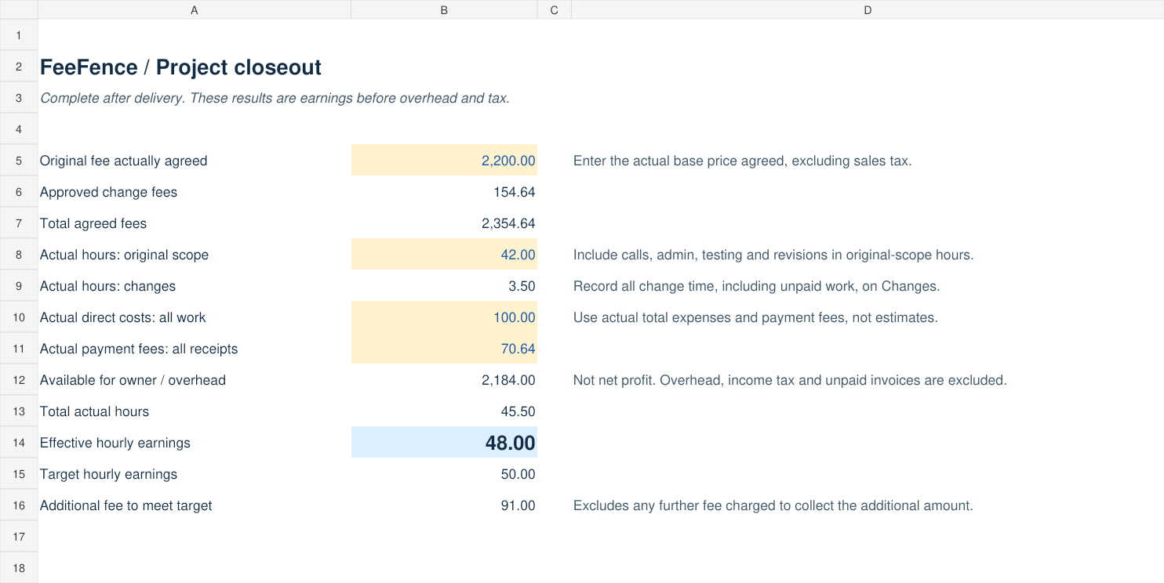The height and width of the screenshot is (583, 1164).
Task: Click the 'Target hourly earnings' label
Action: pyautogui.click(x=108, y=474)
